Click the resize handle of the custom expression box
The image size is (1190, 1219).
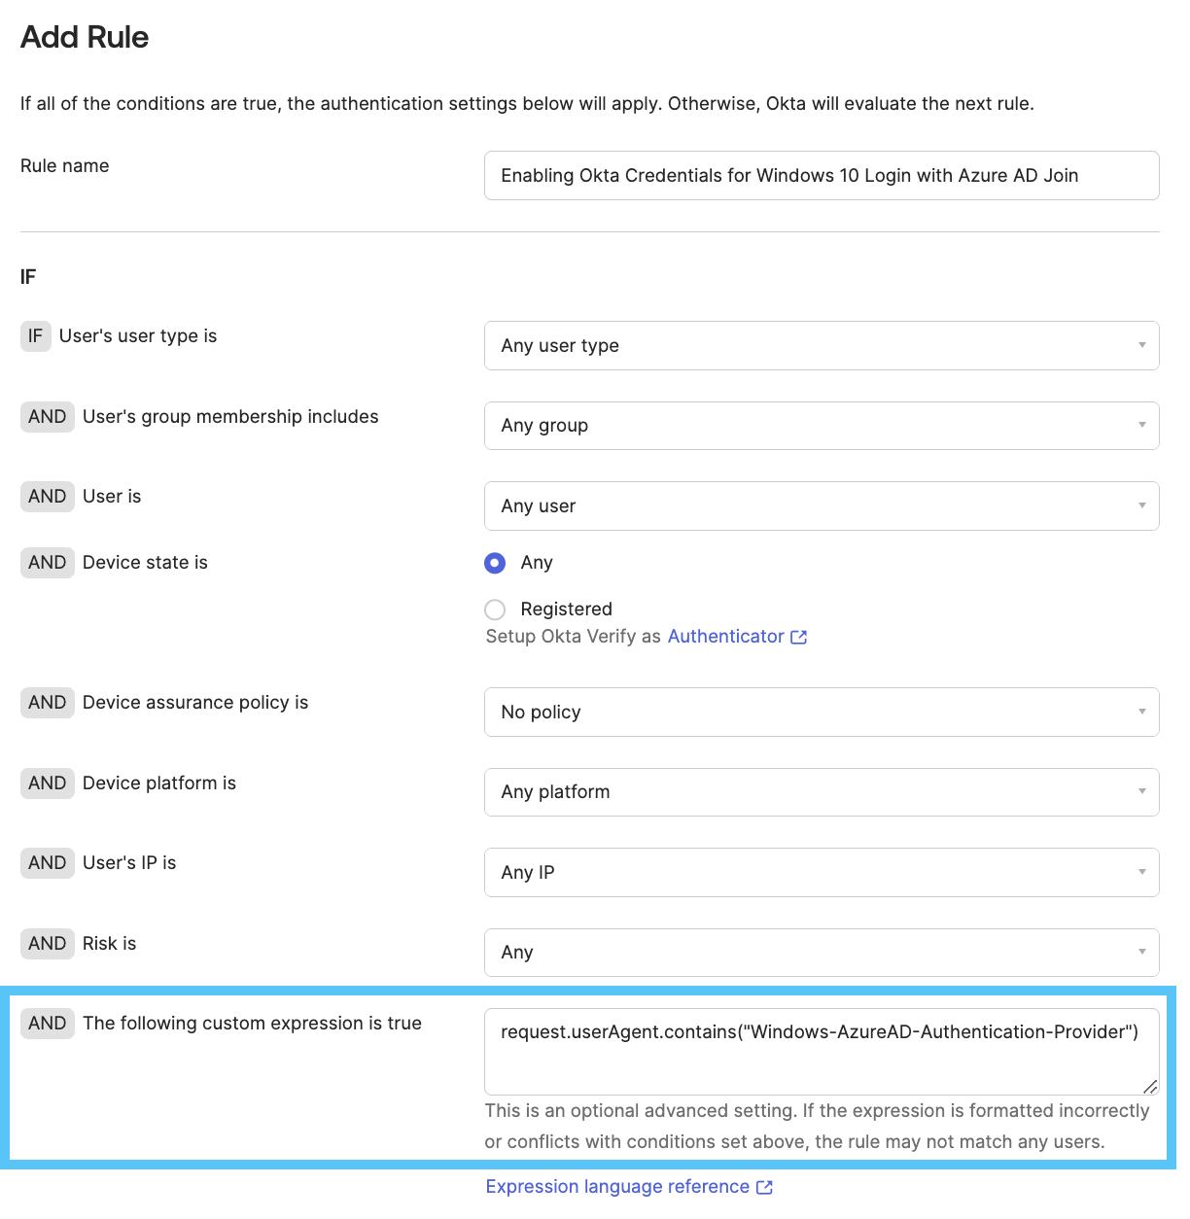click(1150, 1086)
